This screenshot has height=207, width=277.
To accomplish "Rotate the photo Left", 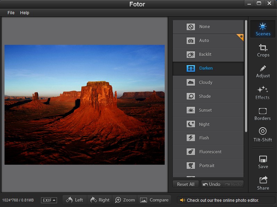I will click(x=75, y=200).
